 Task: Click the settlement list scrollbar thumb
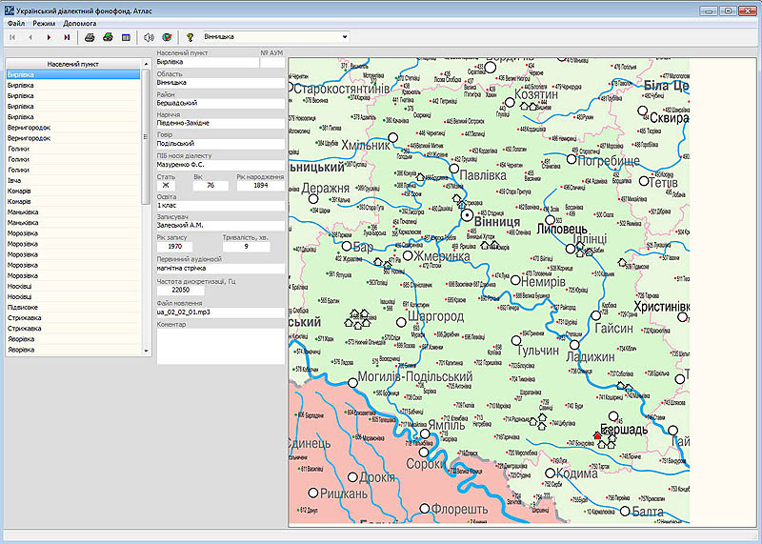(x=146, y=136)
